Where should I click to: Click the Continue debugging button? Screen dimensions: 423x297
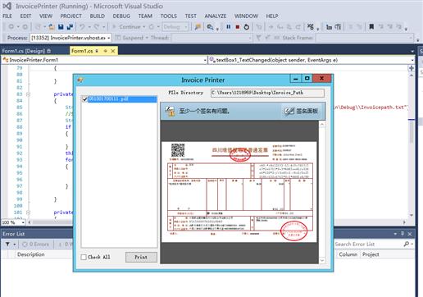pyautogui.click(x=130, y=27)
